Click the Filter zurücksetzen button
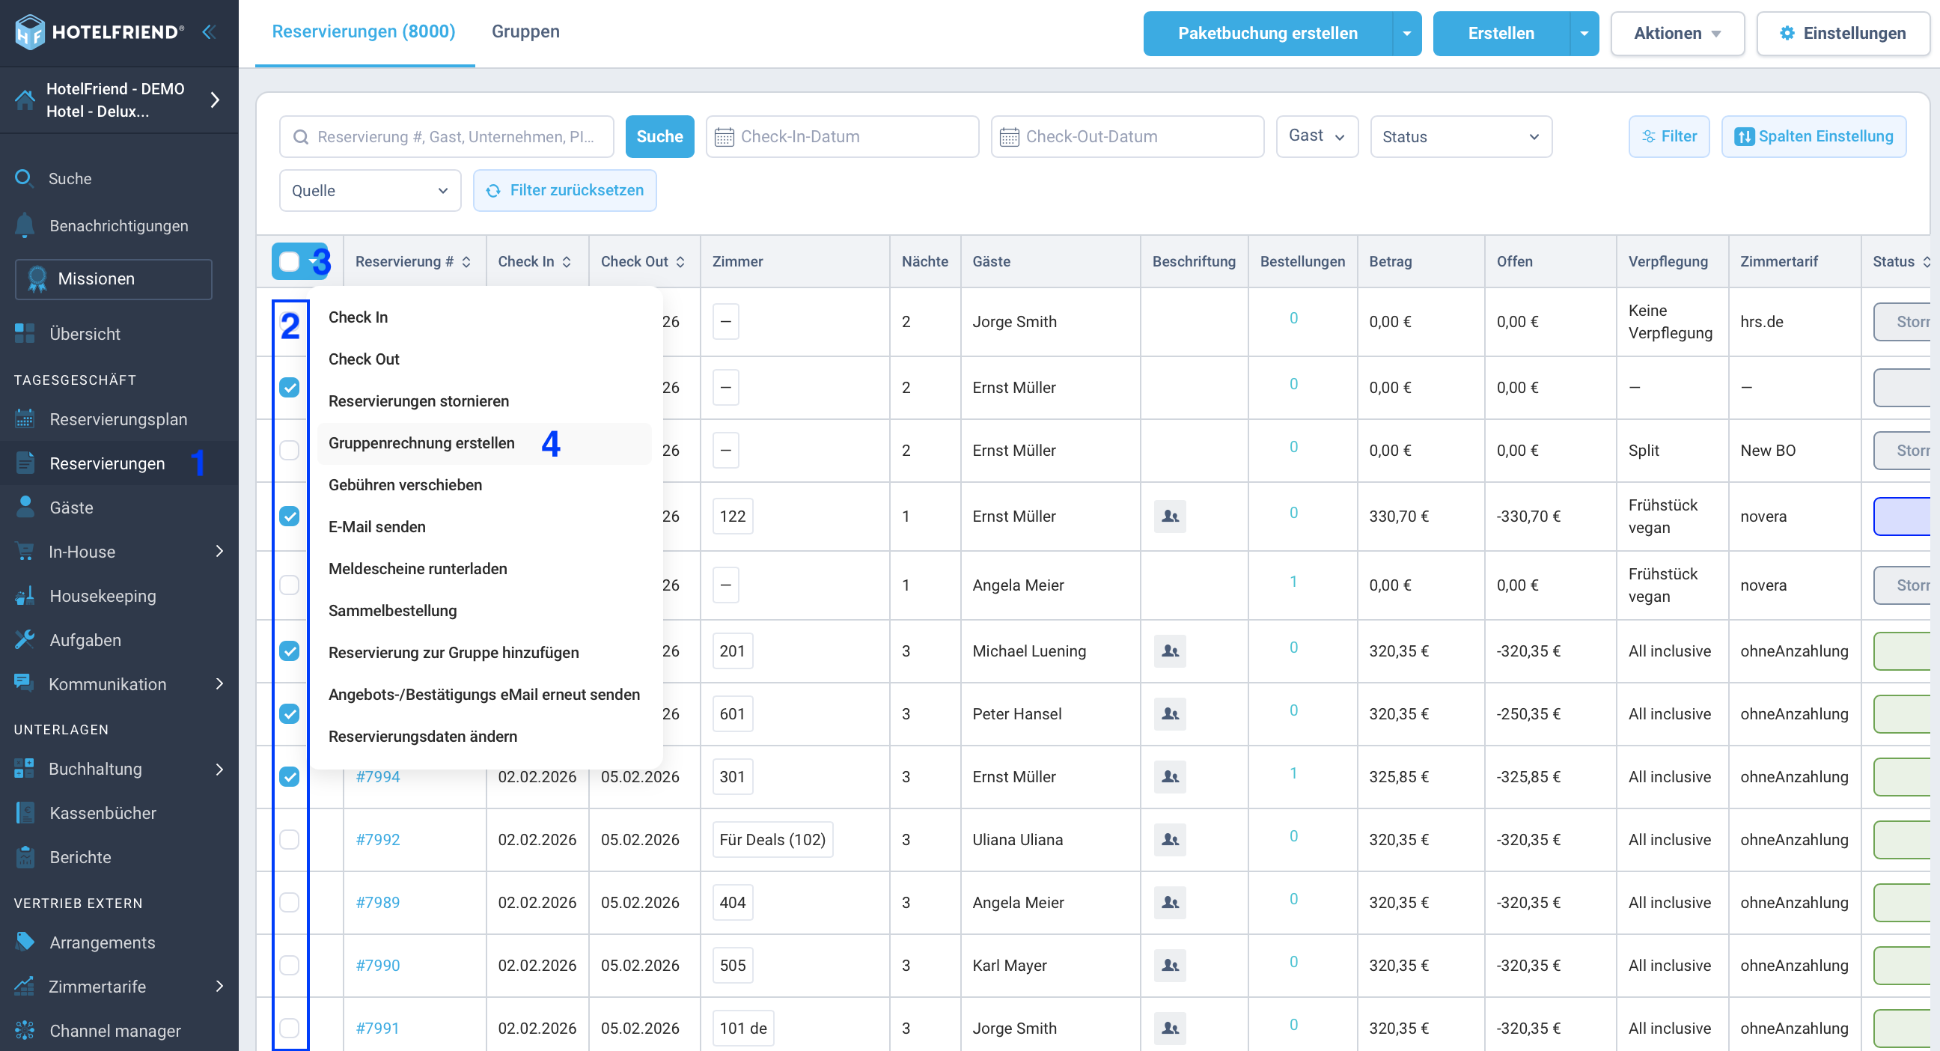 564,191
